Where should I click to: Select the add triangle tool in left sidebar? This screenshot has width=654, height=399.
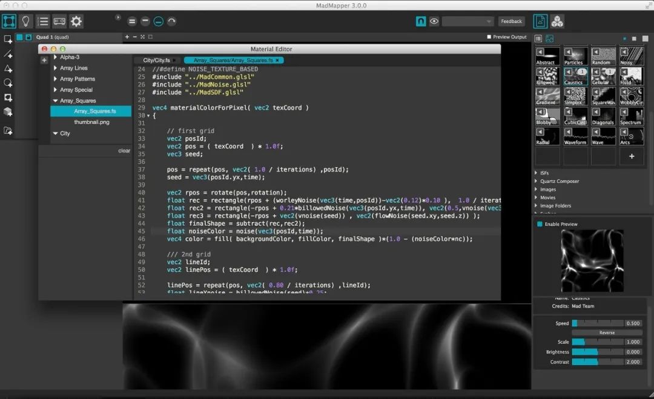click(x=8, y=69)
